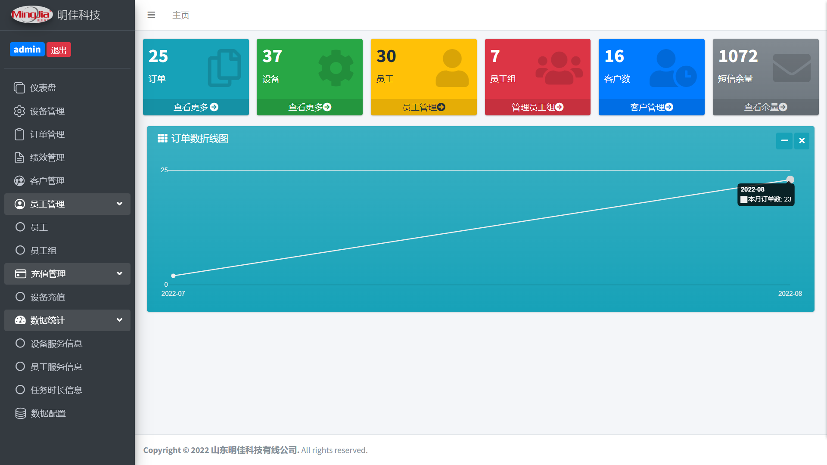Collapse the 充值管理 menu chevron

point(119,273)
